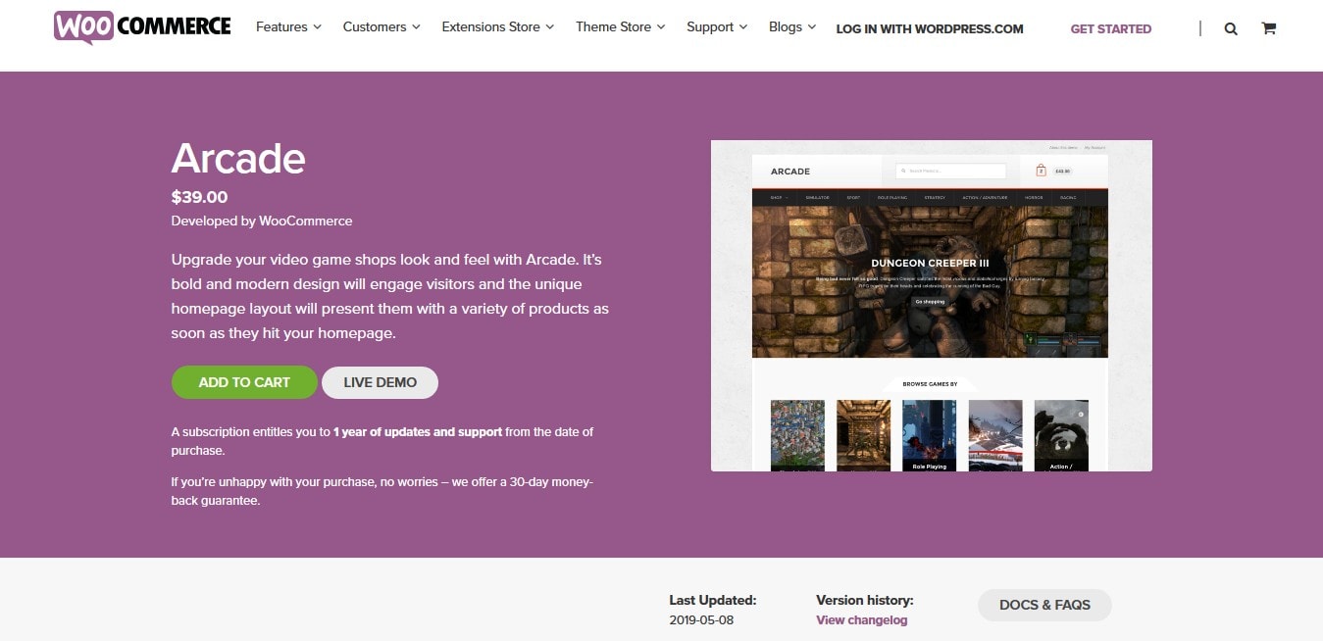This screenshot has height=641, width=1323.
Task: Expand the Features menu
Action: (288, 27)
